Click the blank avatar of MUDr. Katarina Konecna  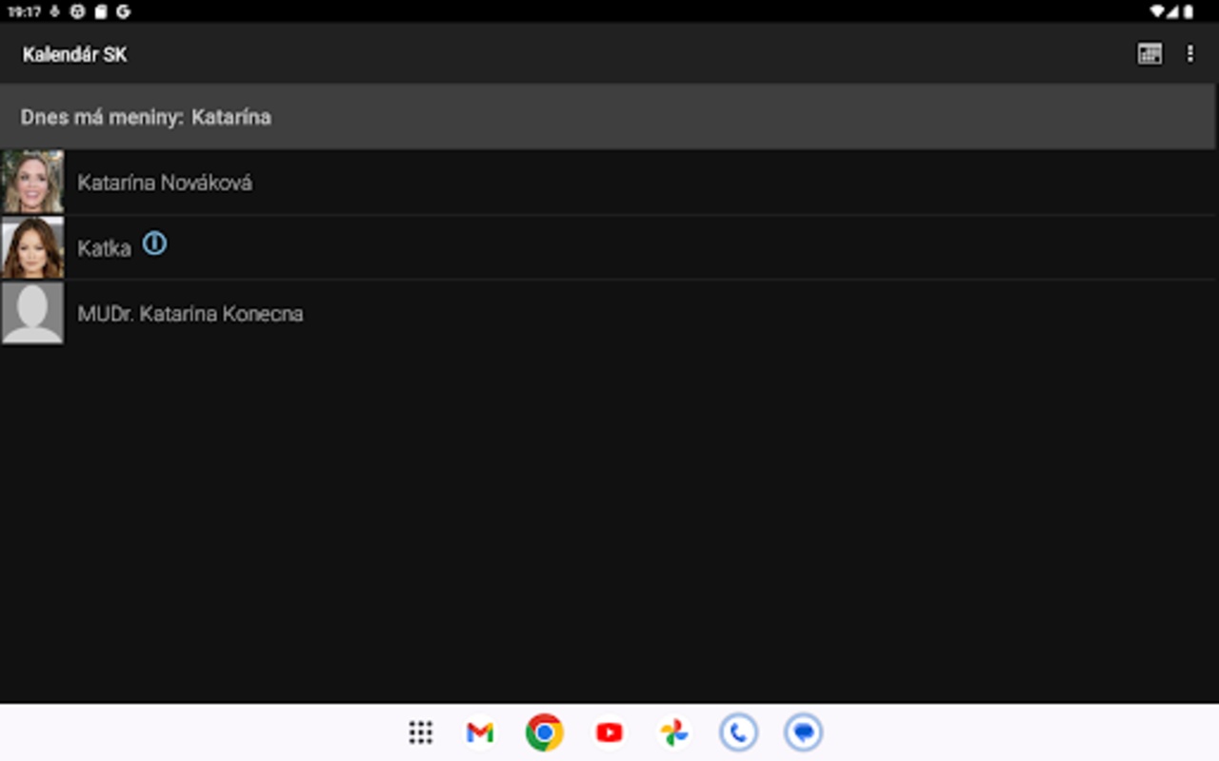click(x=32, y=313)
